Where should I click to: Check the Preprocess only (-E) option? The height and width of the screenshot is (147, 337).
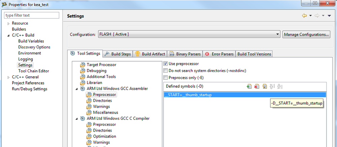(165, 78)
